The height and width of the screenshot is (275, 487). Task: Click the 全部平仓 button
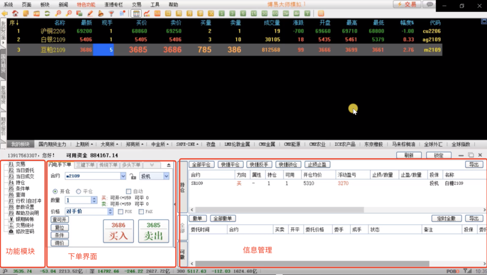coord(201,165)
